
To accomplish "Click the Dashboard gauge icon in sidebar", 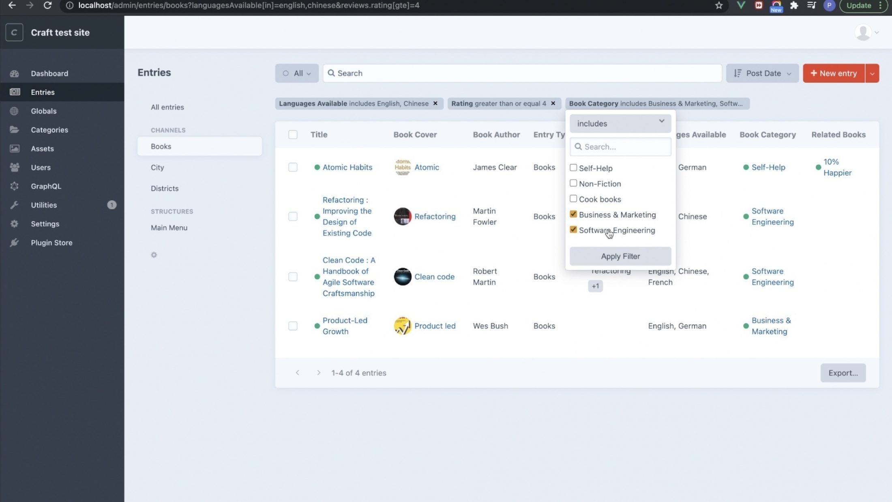I will coord(15,73).
